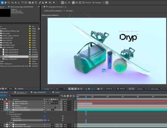Toggle the Casts Shadows value
Screen dimensions: 167x128
pos(45,116)
